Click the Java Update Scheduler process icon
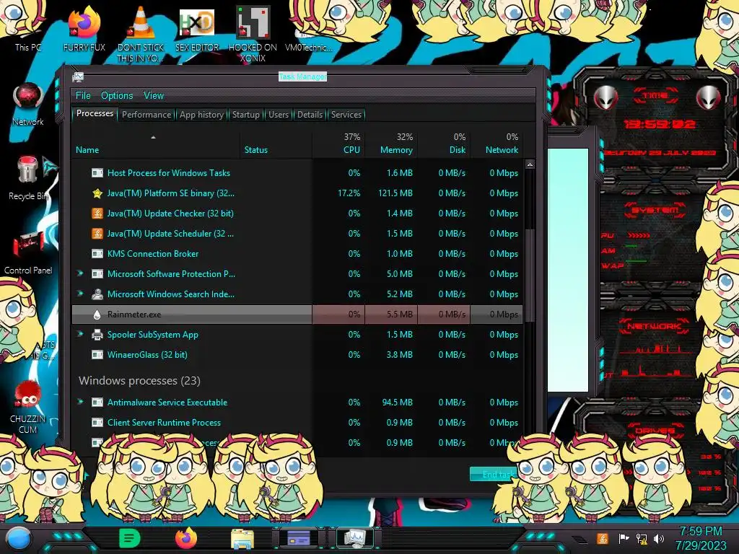Image resolution: width=739 pixels, height=554 pixels. 97,234
